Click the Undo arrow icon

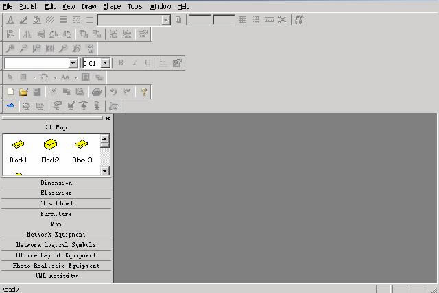[113, 92]
